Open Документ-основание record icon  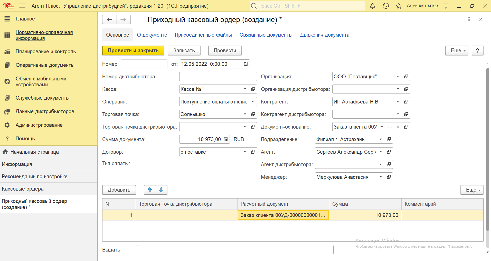tap(406, 127)
